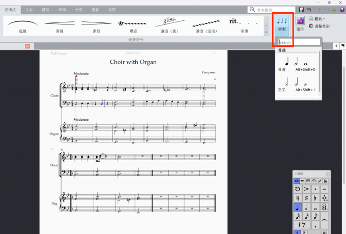Switch keypad to accidentals layout
346x234 pixels.
coord(326,181)
